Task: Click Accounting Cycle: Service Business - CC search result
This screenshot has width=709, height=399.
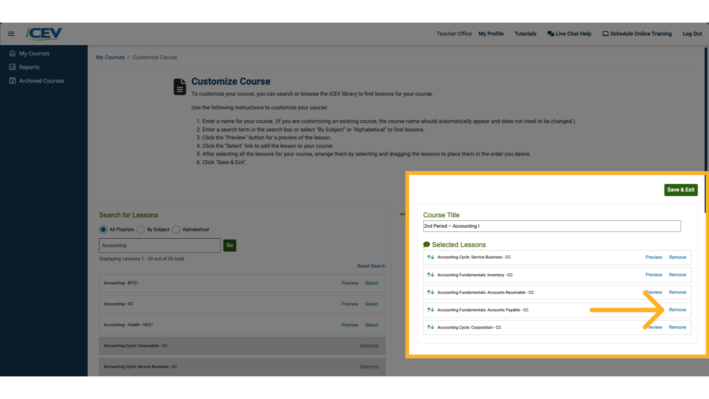Action: point(242,367)
